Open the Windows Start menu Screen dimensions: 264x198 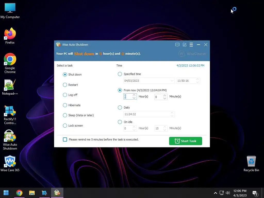point(6,193)
